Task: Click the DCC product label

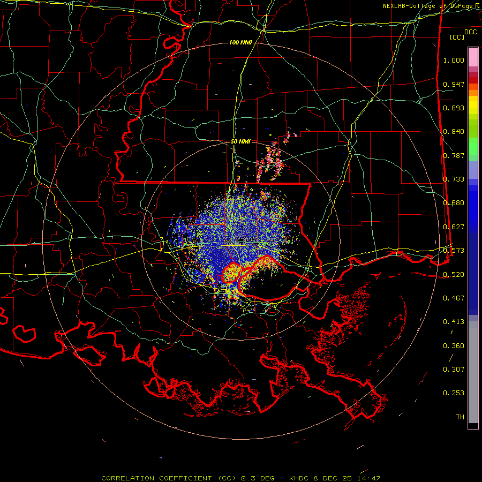Action: [x=470, y=32]
